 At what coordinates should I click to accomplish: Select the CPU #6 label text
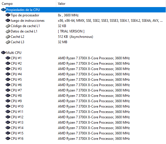(16, 85)
